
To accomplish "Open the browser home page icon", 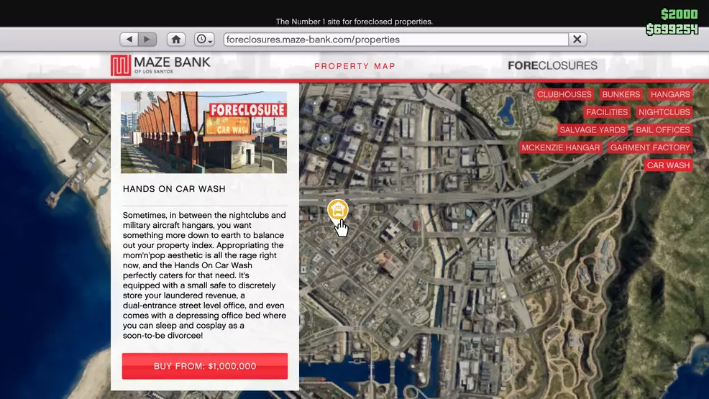I will pos(176,40).
